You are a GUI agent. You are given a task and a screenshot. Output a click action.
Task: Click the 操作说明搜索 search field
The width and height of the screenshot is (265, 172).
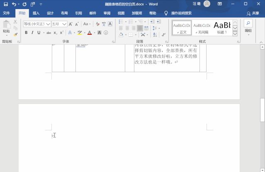(181, 13)
